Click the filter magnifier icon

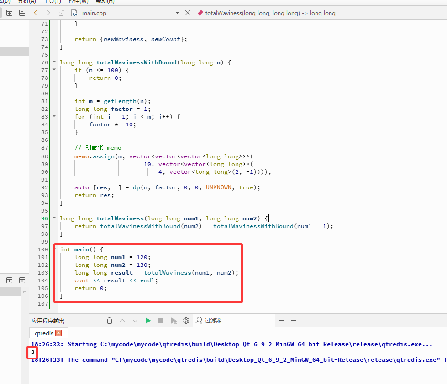(199, 321)
